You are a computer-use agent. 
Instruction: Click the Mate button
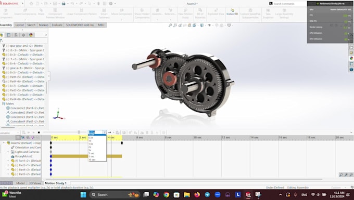tap(41, 12)
